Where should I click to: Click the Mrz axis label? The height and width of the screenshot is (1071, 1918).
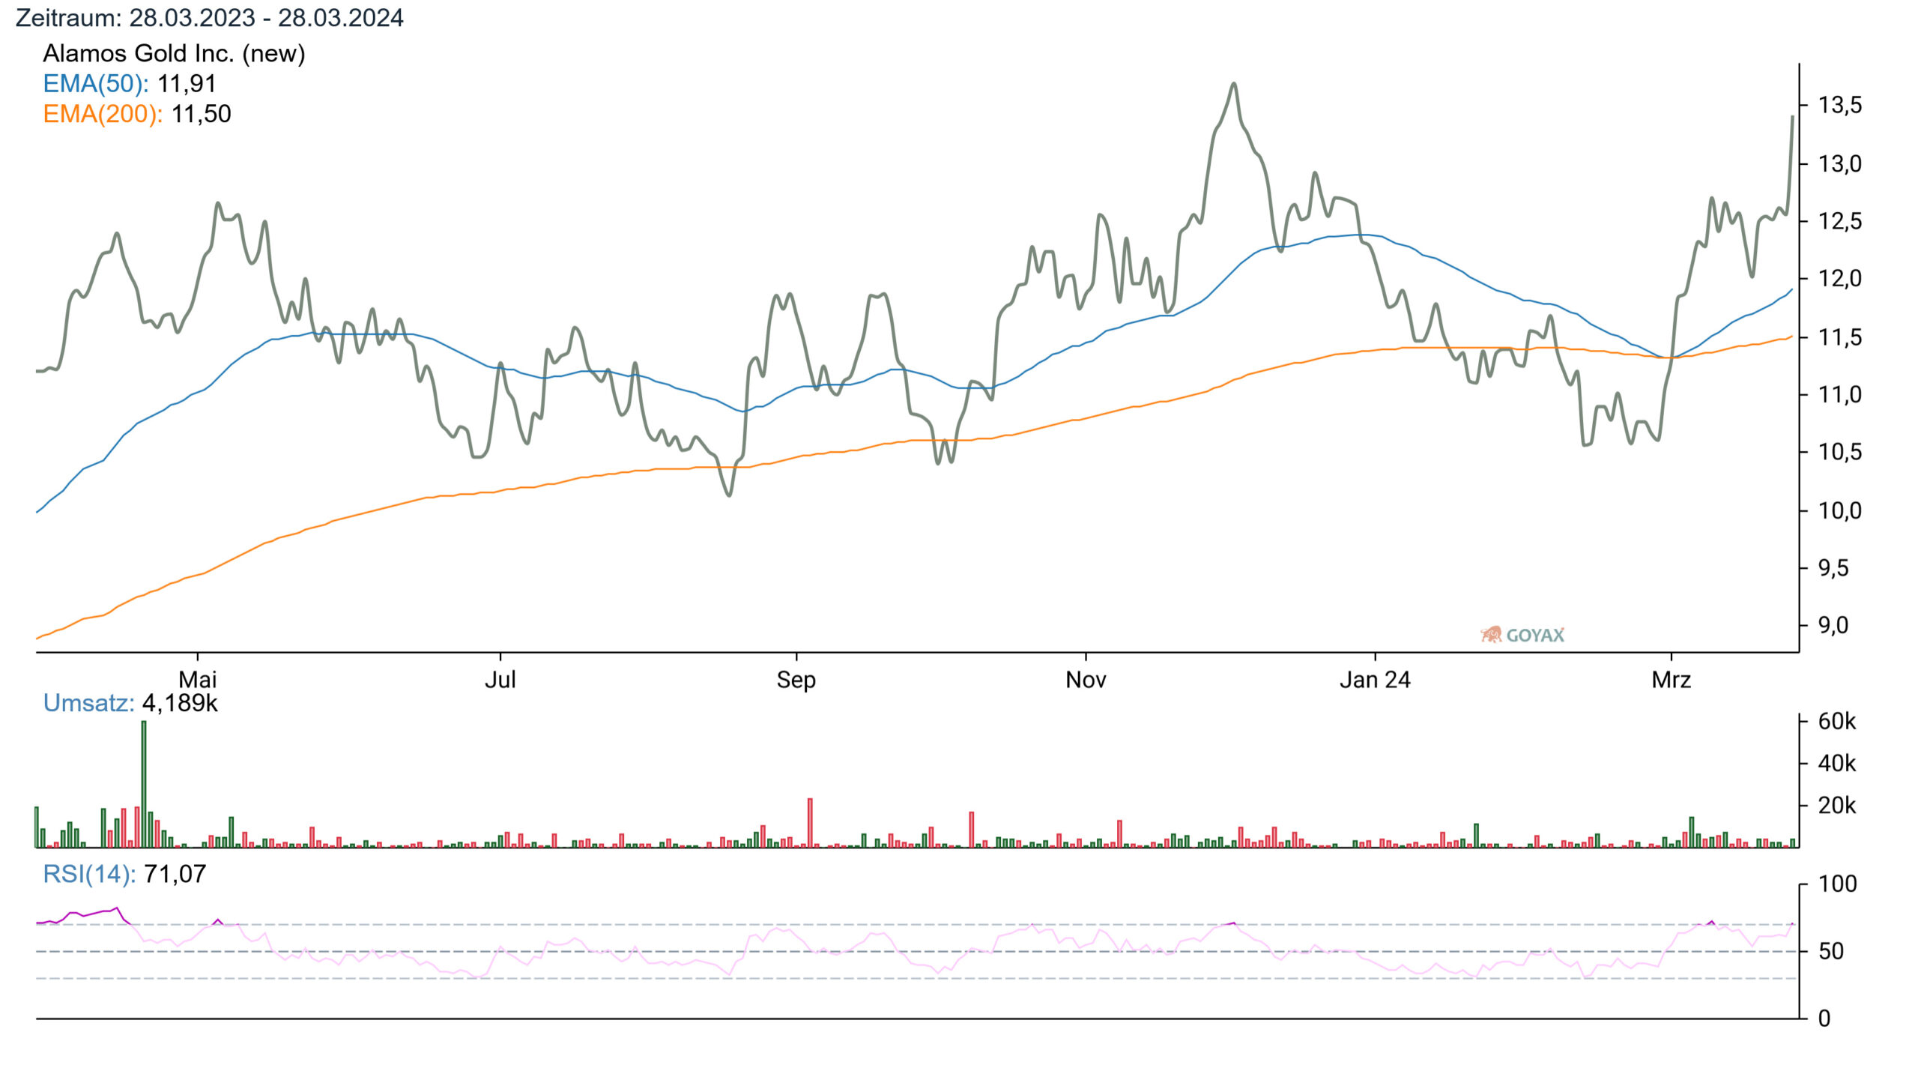tap(1672, 680)
